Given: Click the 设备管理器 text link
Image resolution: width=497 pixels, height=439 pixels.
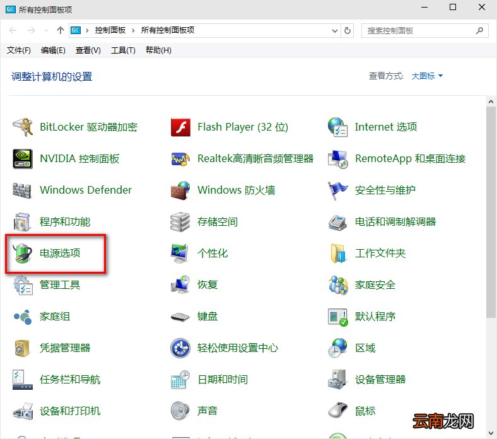Looking at the screenshot, I should click(380, 380).
